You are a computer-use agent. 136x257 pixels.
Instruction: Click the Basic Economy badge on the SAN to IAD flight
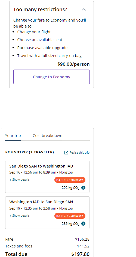[70, 180]
